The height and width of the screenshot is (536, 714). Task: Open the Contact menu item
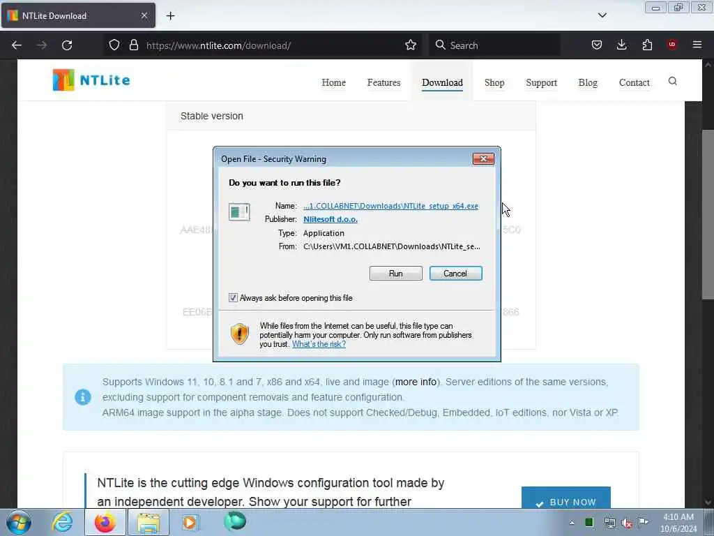coord(634,82)
